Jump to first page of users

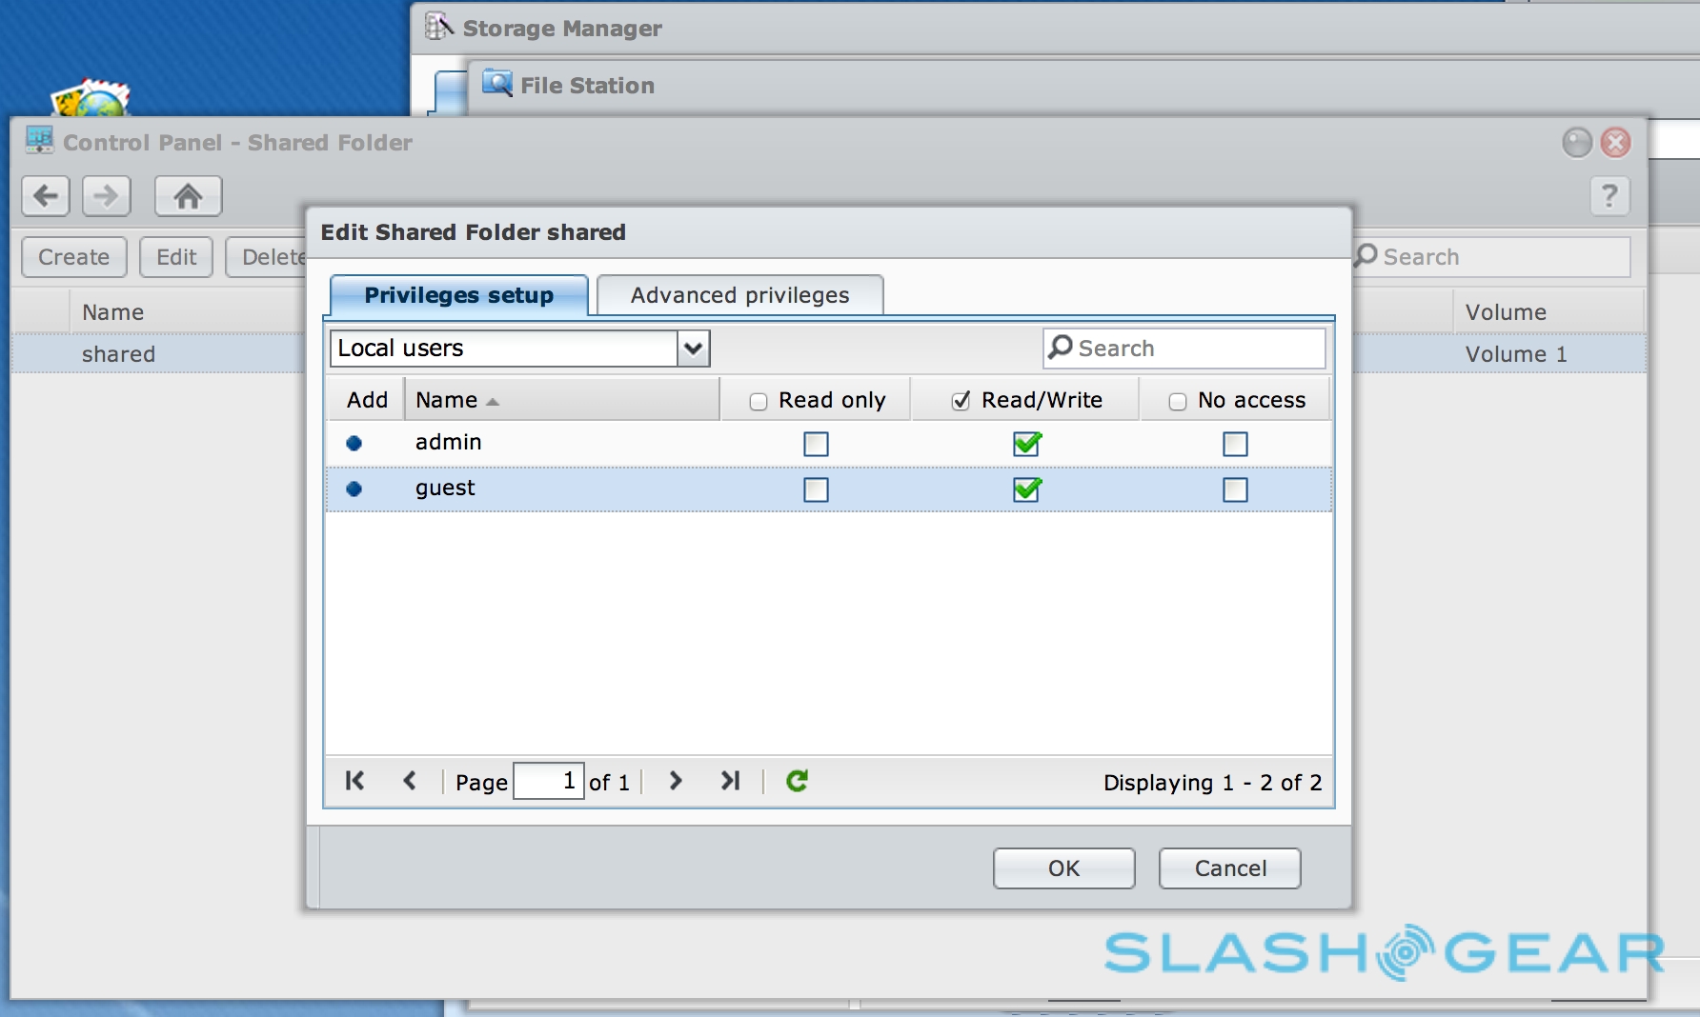354,781
